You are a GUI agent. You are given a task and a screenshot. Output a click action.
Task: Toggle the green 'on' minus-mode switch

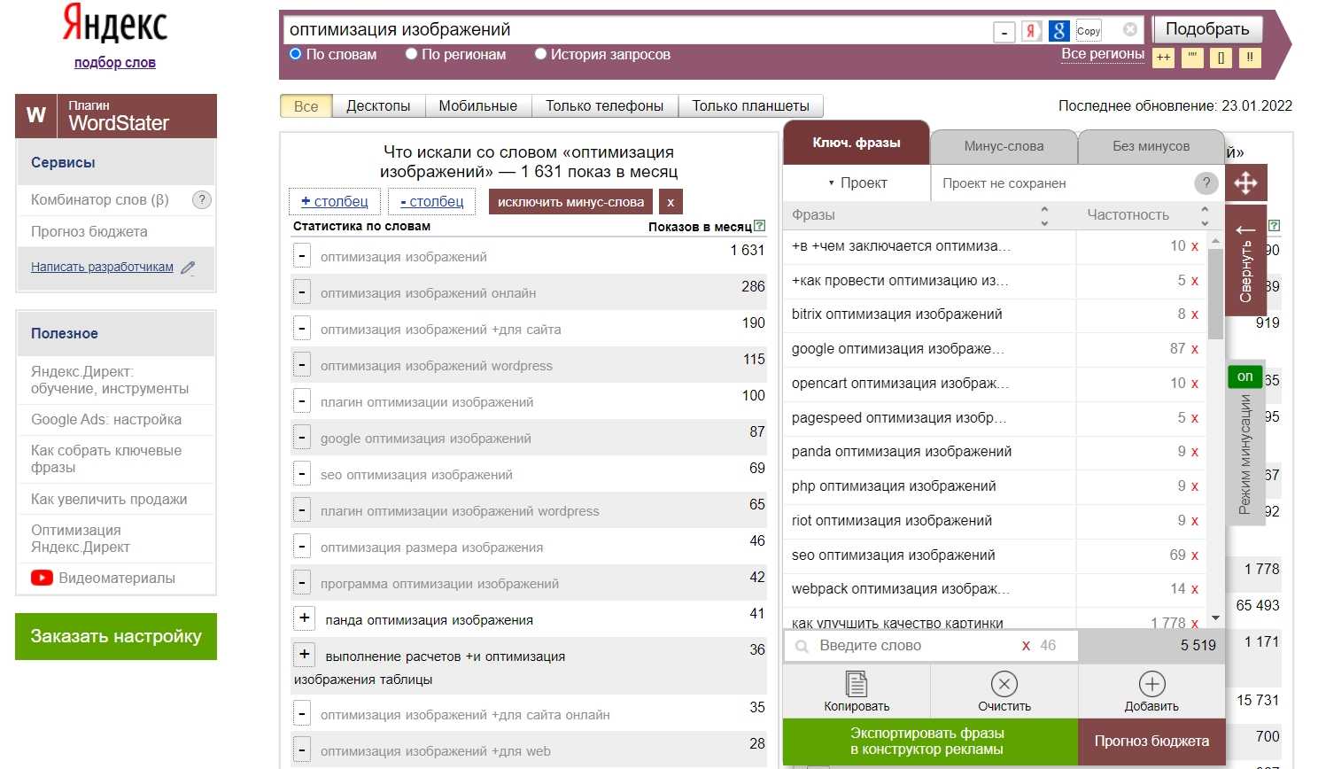pos(1244,377)
